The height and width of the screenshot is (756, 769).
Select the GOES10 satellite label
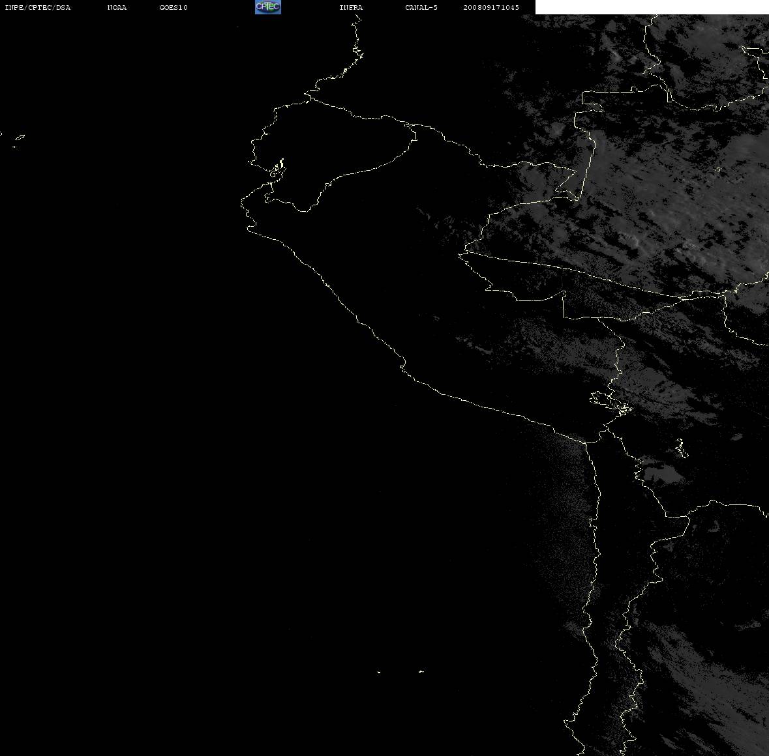point(173,7)
